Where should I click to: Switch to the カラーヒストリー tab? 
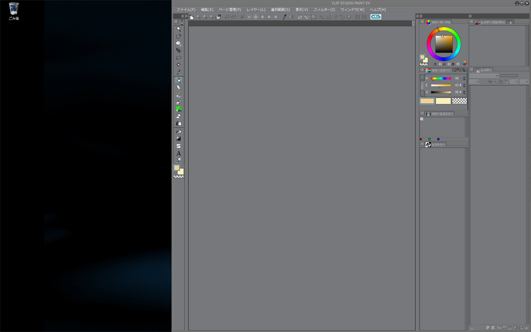point(440,114)
